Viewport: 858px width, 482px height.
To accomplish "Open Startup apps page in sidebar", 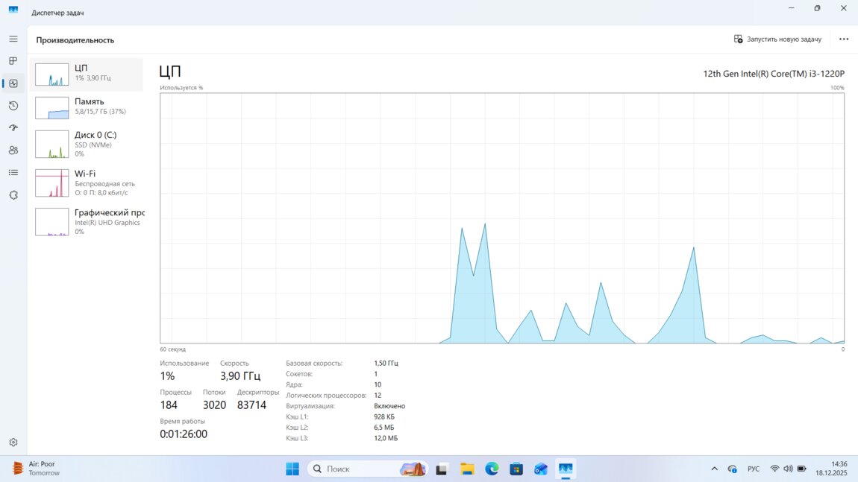I will pos(13,128).
